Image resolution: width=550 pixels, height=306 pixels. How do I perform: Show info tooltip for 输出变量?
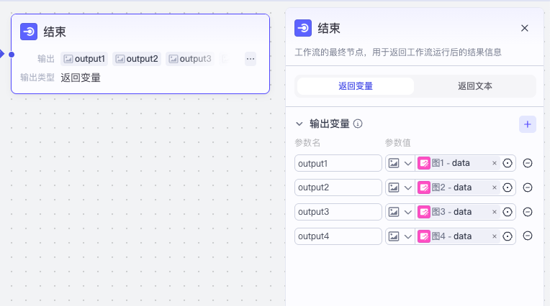[358, 124]
